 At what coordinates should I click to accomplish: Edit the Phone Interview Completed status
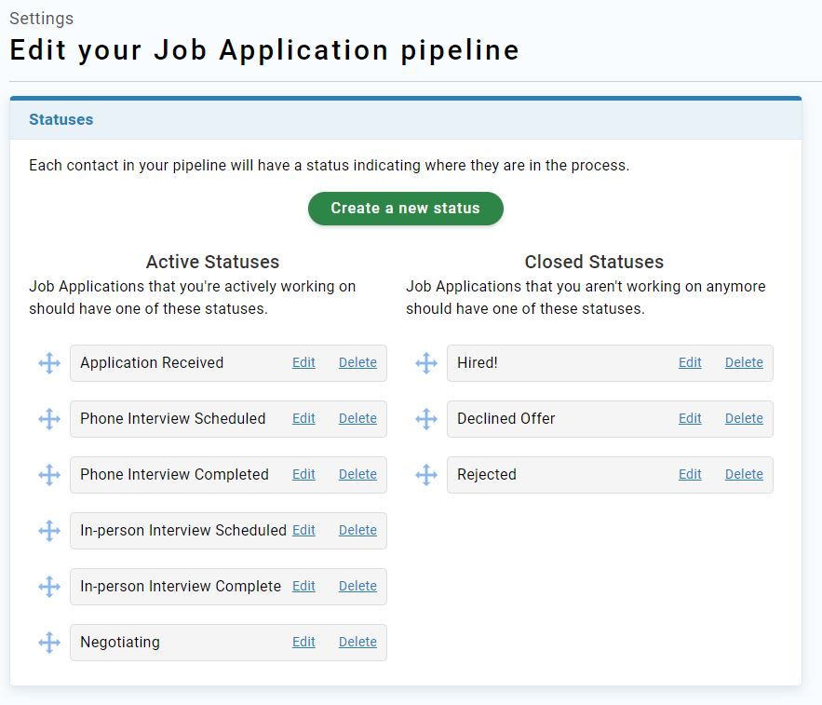(303, 474)
